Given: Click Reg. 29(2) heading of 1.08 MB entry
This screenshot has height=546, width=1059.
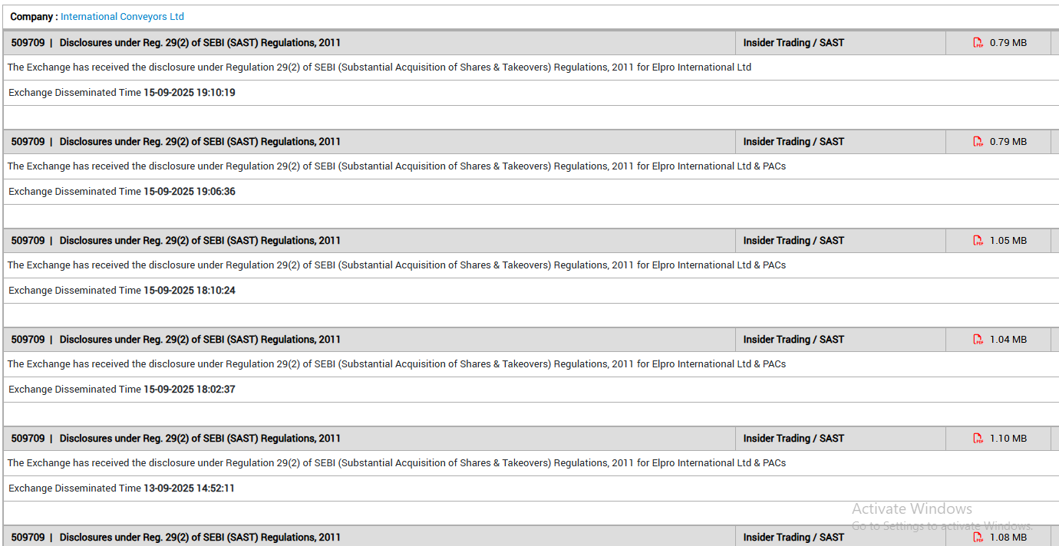Looking at the screenshot, I should (x=200, y=538).
